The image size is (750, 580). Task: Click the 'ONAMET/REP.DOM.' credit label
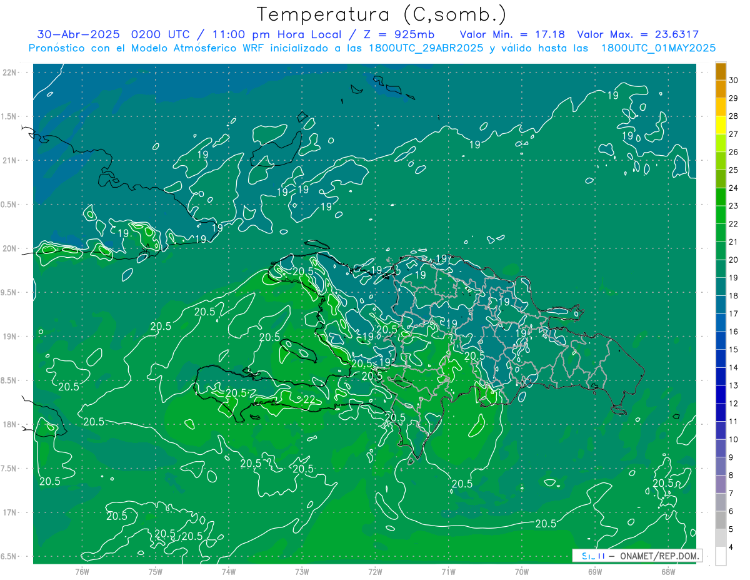660,556
